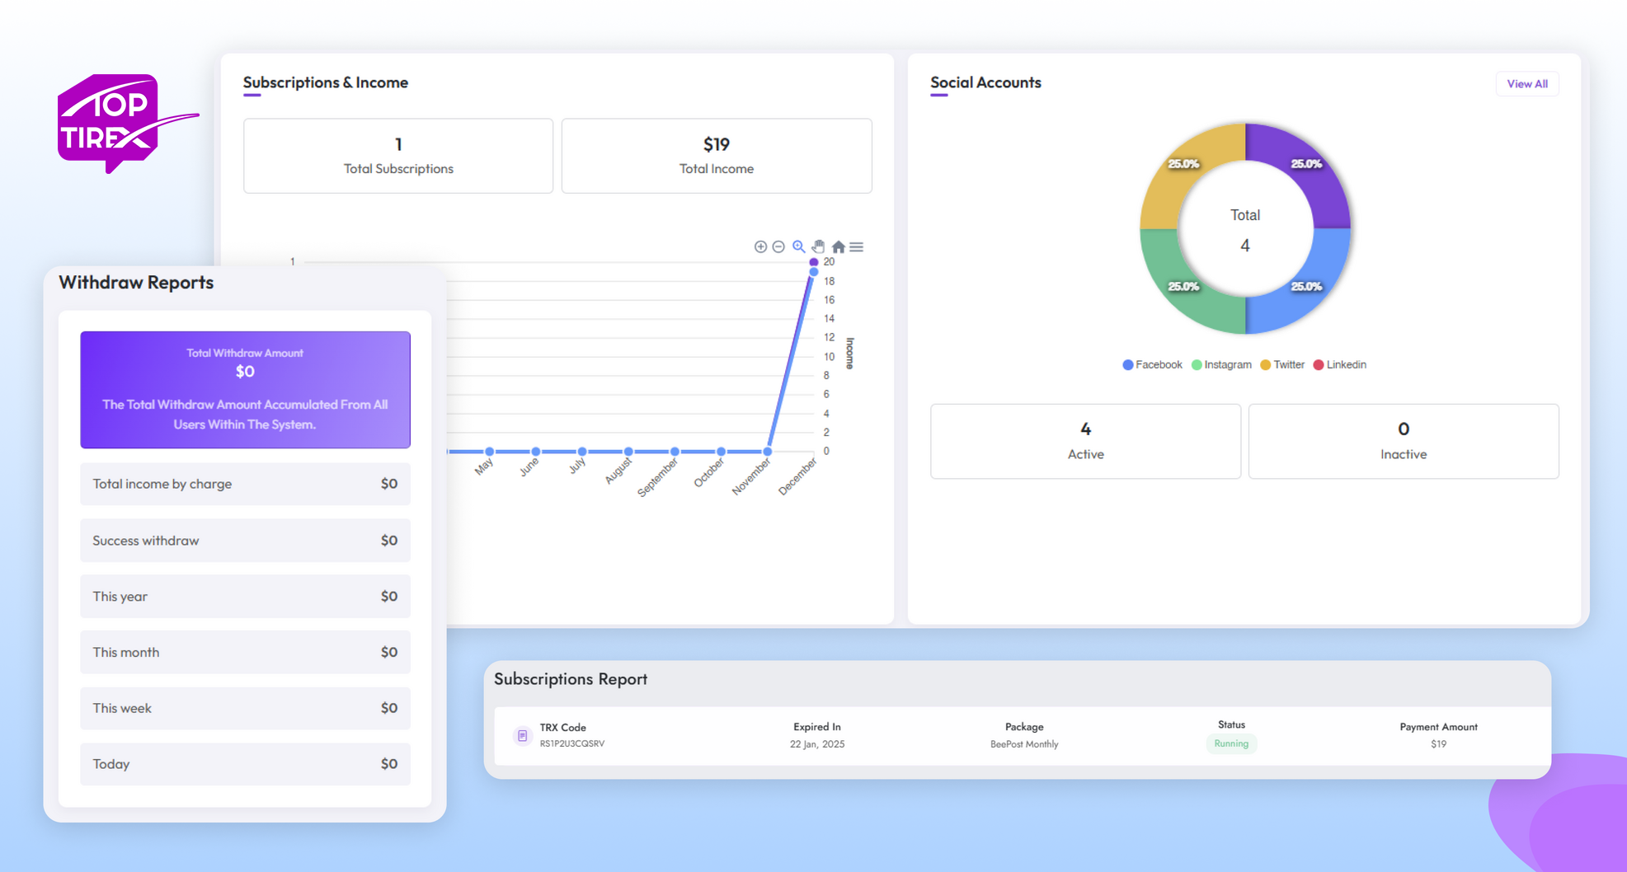Open the chart hamburger menu

click(x=857, y=246)
